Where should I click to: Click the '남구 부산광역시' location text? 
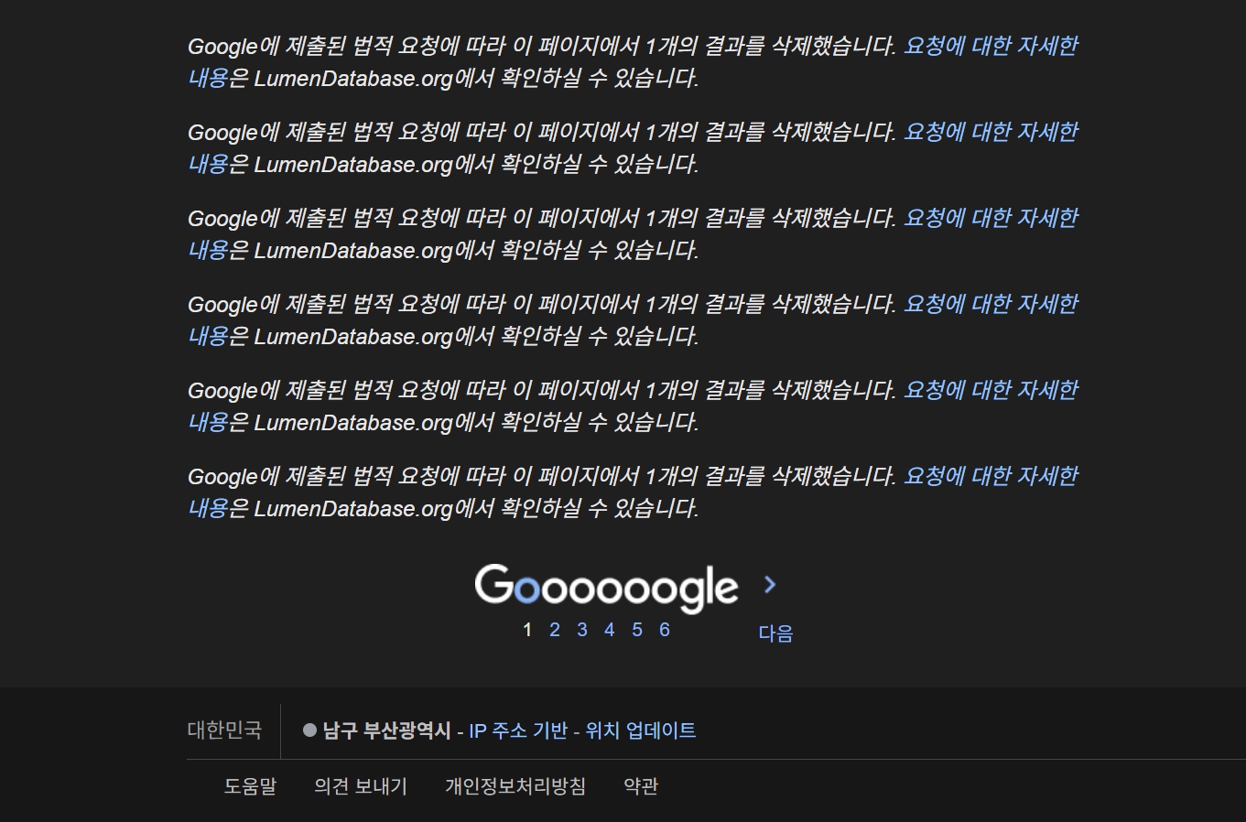[x=386, y=730]
